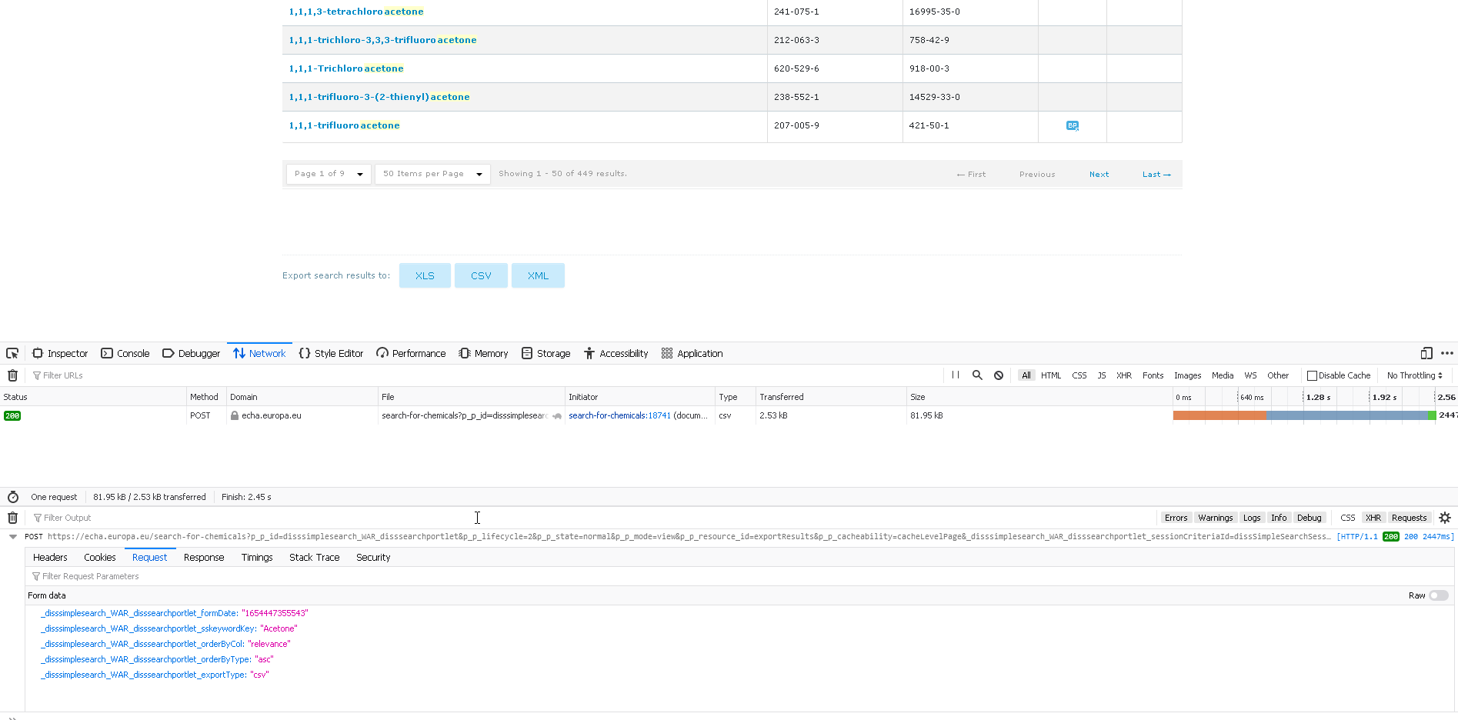Pick an element with the element picker icon
Screen dimensions: 1458x720
pyautogui.click(x=12, y=353)
